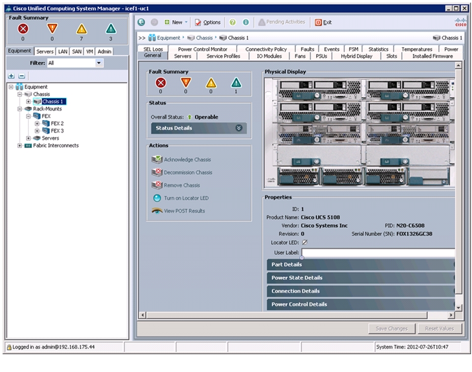
Task: Click the minor fault icon showing 7
Action: (81, 29)
